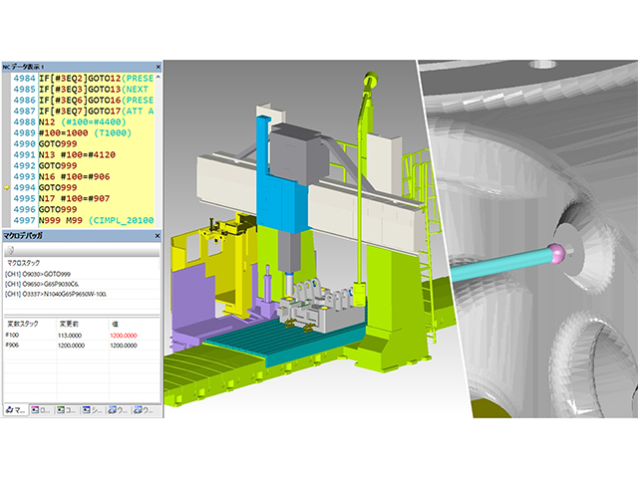Viewport: 638px width, 478px height.
Task: Click the 値 column header
Action: pos(115,324)
